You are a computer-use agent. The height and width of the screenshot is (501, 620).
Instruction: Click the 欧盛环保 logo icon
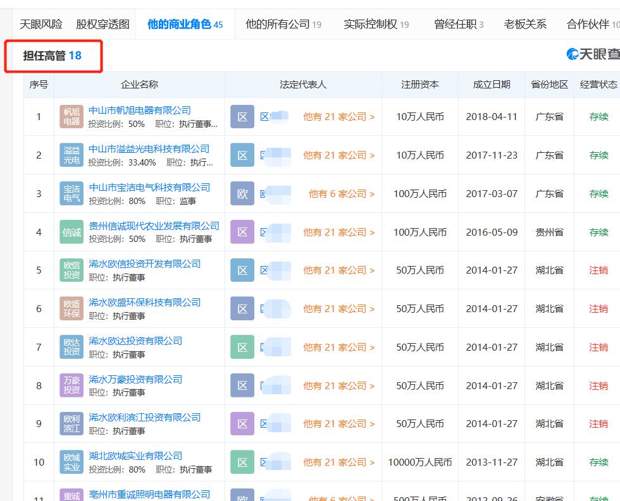(71, 308)
